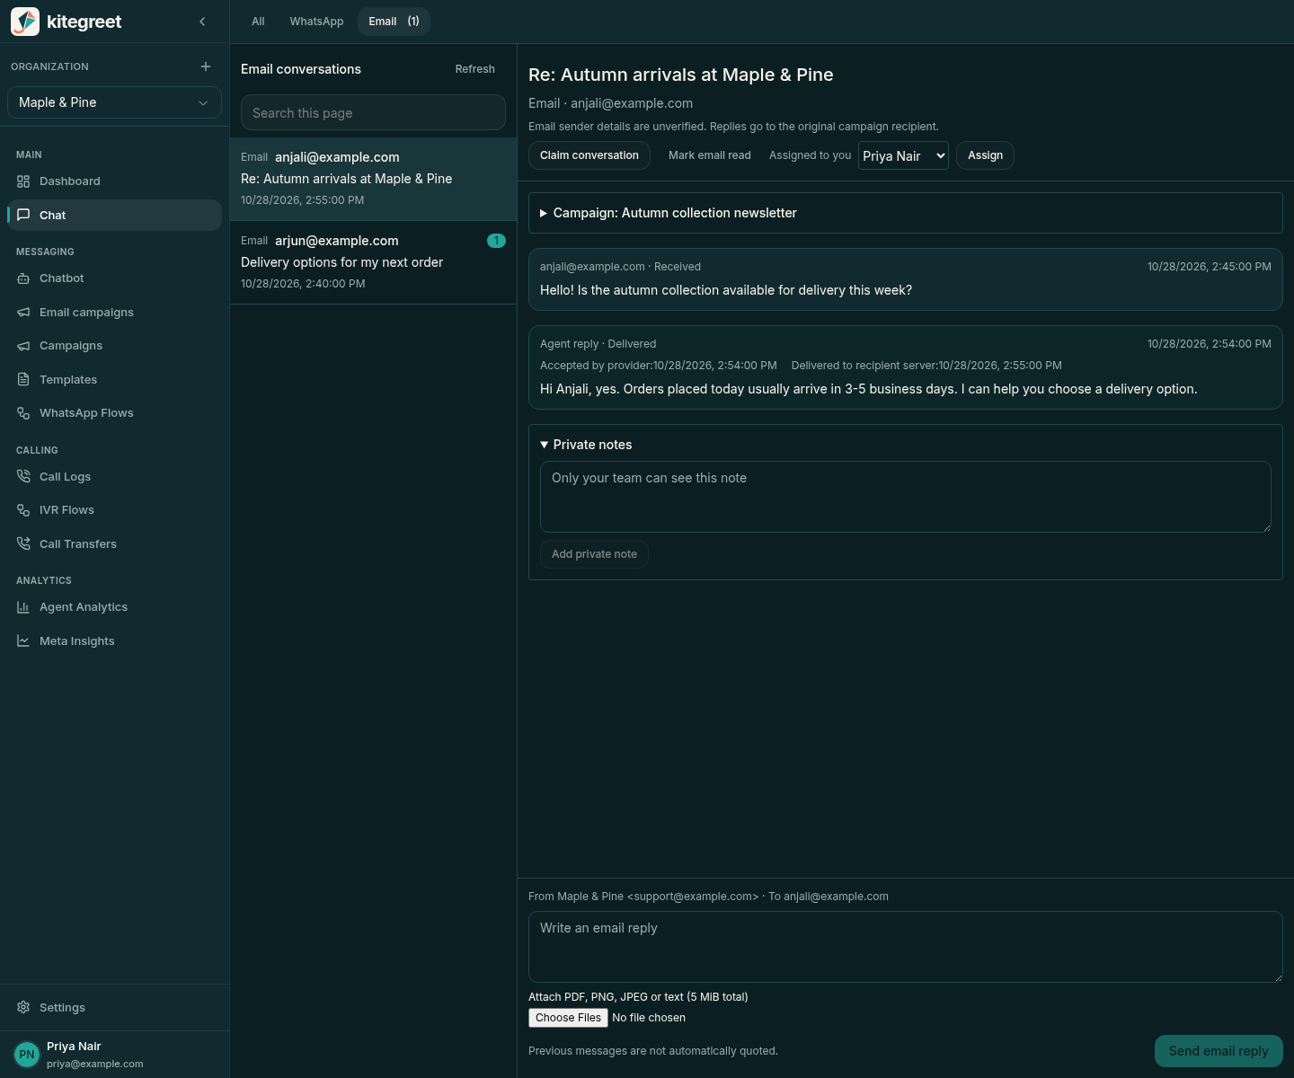Switch to the All tab
The width and height of the screenshot is (1294, 1078).
point(258,22)
